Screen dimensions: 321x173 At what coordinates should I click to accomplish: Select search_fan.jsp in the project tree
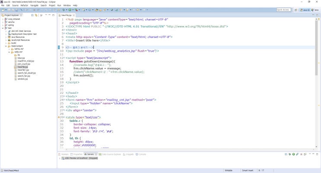[23, 76]
